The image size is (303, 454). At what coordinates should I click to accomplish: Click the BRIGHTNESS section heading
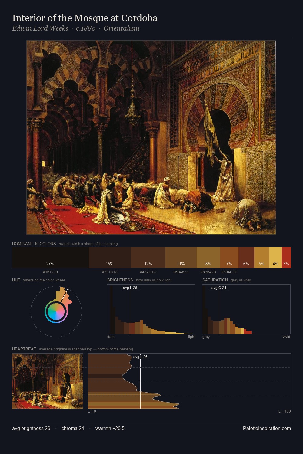click(x=120, y=280)
